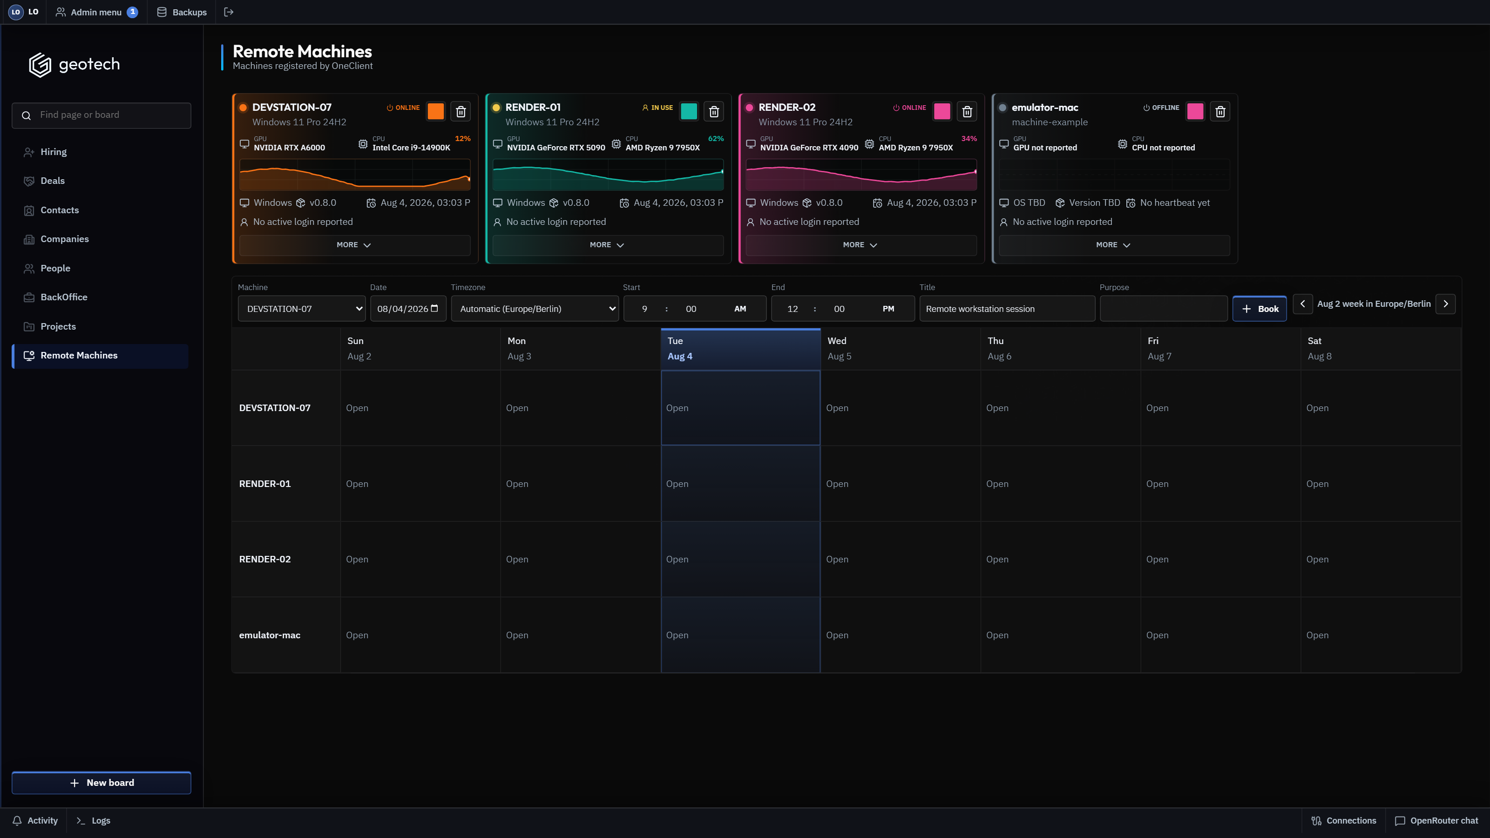The image size is (1490, 838).
Task: Click Open slot for RENDER-01 on Wed
Action: pos(901,484)
